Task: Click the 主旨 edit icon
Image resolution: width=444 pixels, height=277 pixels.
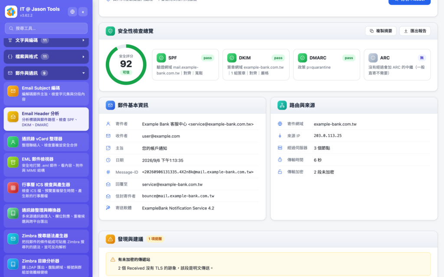Action: click(x=108, y=148)
